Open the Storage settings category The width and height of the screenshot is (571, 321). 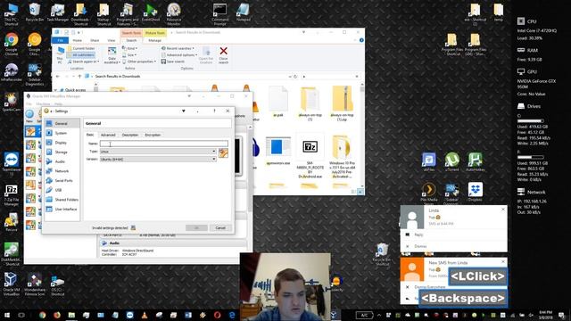tap(62, 152)
